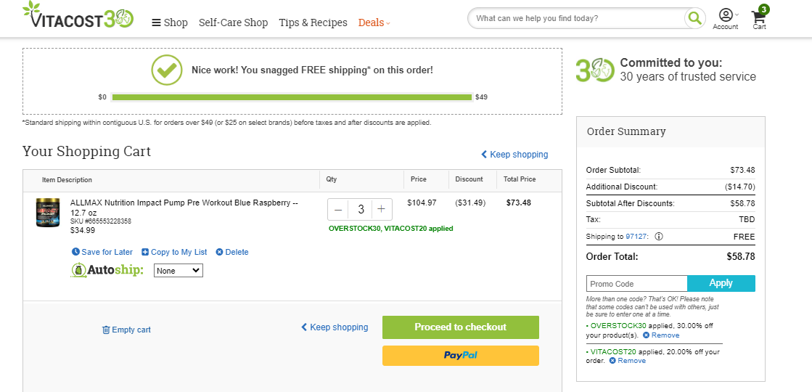Click Proceed to checkout button
The image size is (812, 392).
click(460, 327)
